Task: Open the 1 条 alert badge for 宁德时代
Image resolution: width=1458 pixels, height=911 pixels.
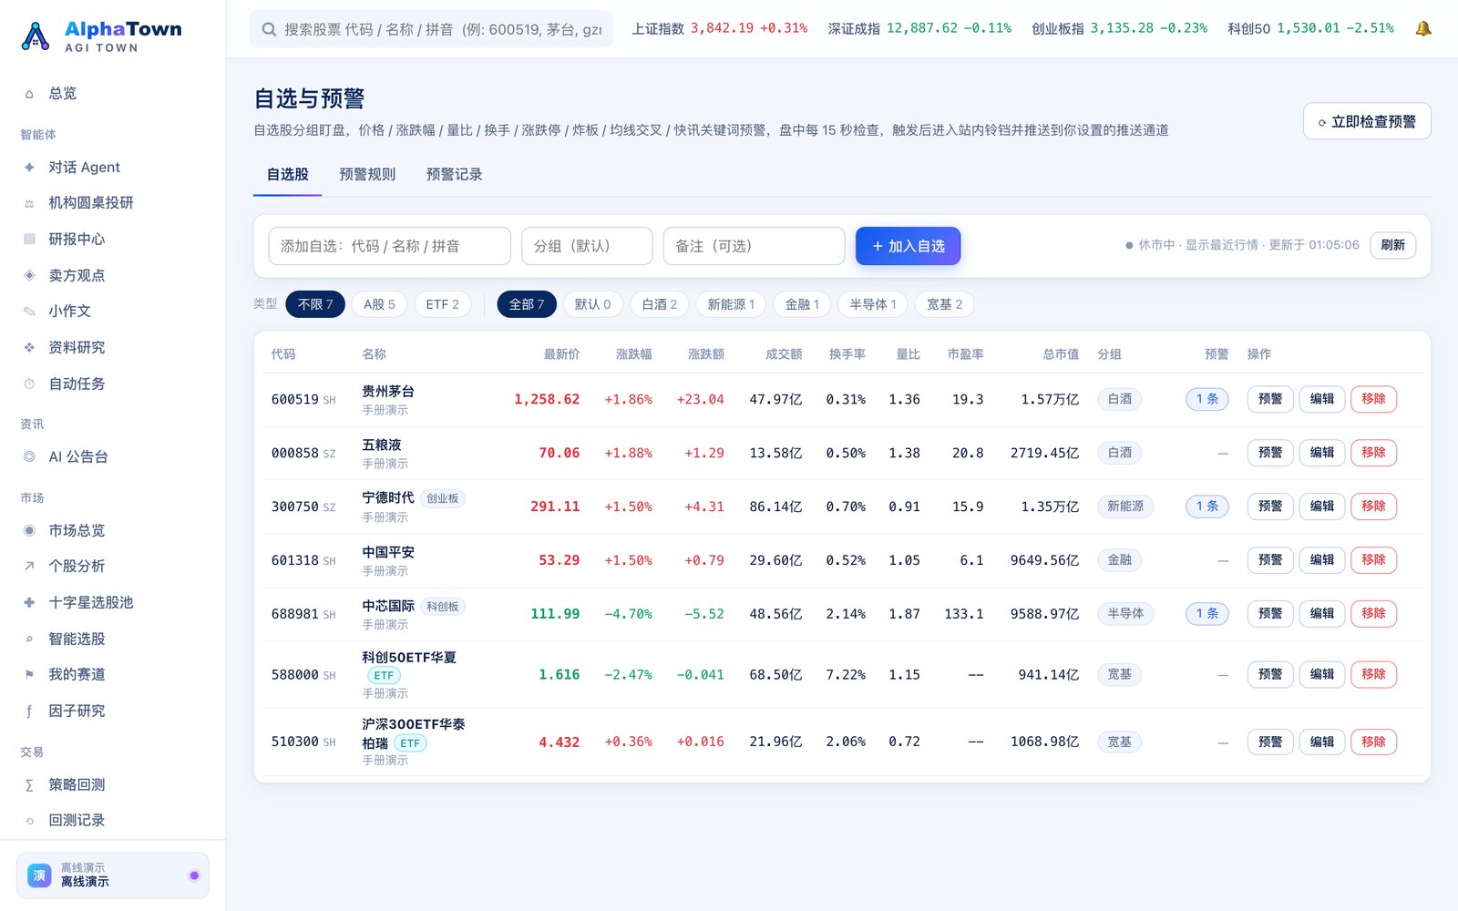Action: pyautogui.click(x=1206, y=507)
